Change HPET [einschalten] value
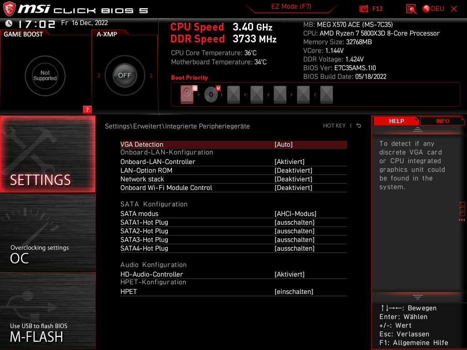 (294, 291)
